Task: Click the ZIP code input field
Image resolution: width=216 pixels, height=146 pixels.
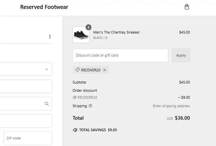Action: pos(28,138)
